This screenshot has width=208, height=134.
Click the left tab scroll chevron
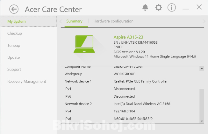61,21
